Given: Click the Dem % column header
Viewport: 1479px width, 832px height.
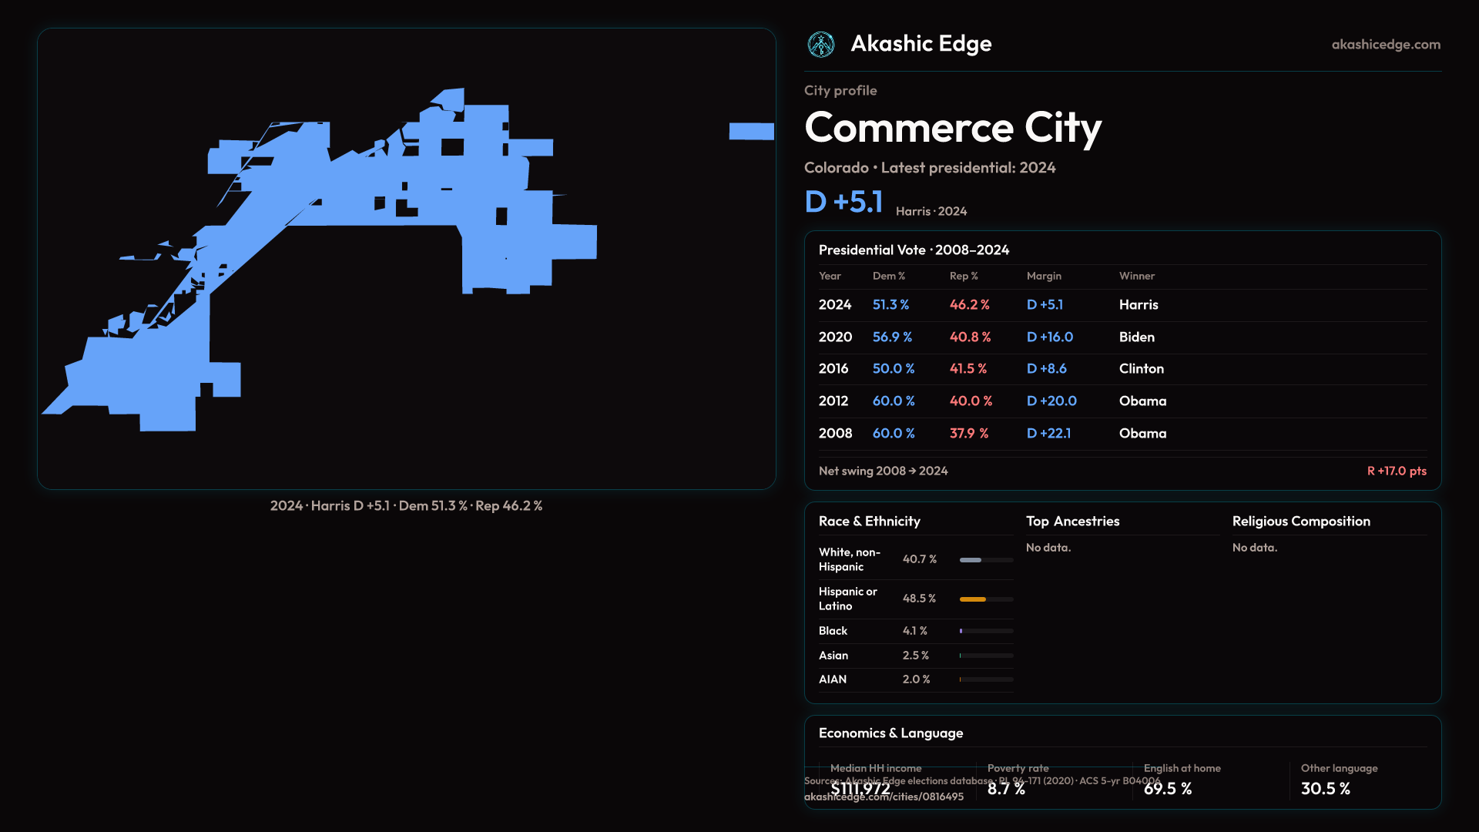Looking at the screenshot, I should click(888, 276).
